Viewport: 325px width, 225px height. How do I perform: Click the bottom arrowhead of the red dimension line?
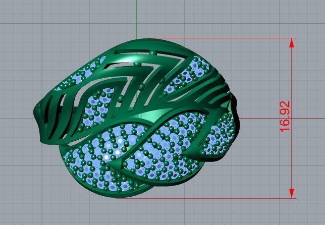point(292,193)
